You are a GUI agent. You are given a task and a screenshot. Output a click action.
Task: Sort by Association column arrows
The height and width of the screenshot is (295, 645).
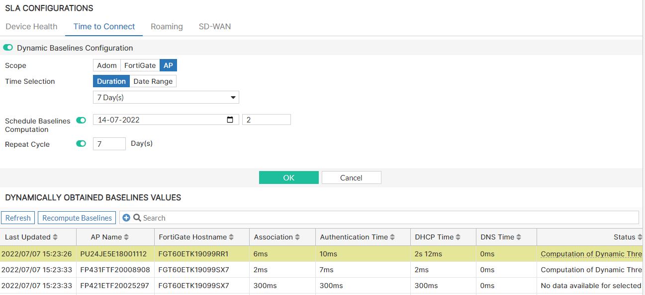pyautogui.click(x=297, y=237)
